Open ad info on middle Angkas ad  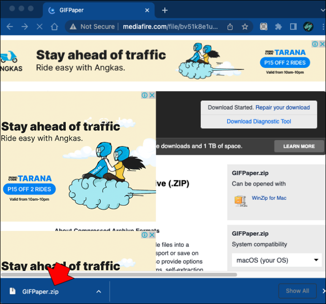[145, 95]
